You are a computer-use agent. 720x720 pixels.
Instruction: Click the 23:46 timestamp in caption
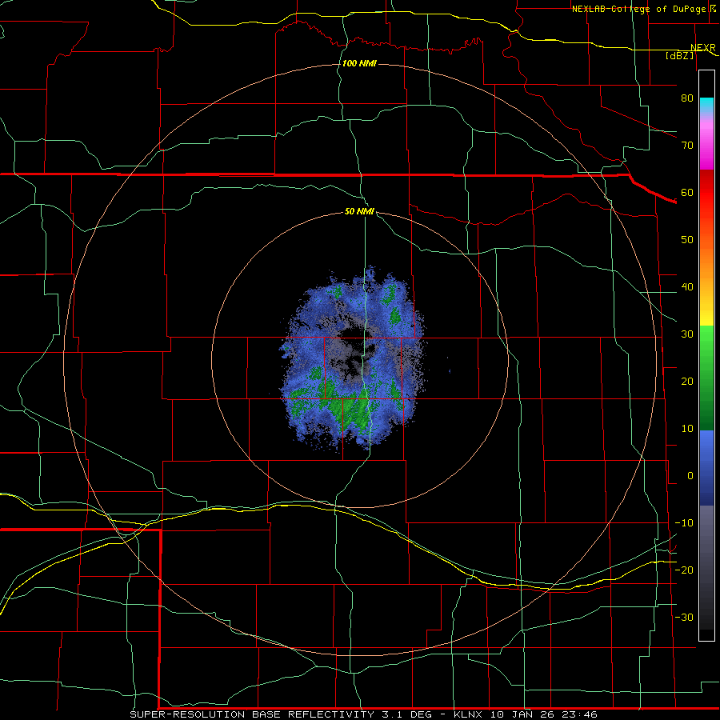[581, 714]
